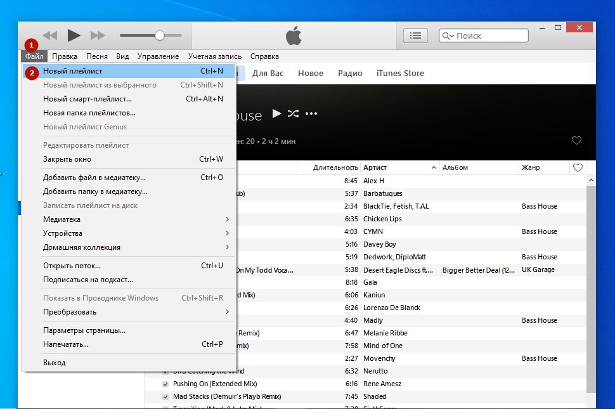The image size is (615, 409).
Task: Switch to the Для Вас tab
Action: point(268,74)
